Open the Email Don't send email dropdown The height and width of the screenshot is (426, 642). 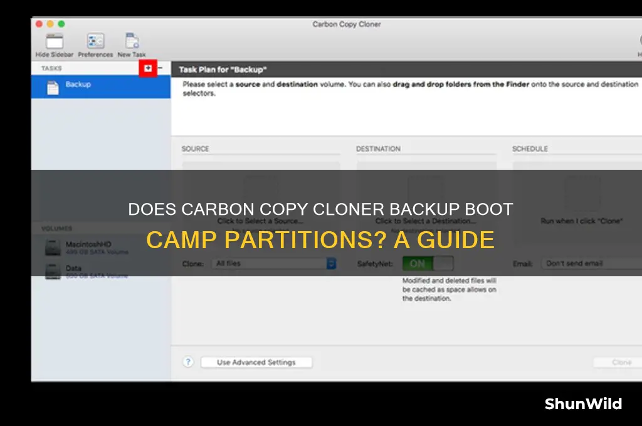coord(592,264)
